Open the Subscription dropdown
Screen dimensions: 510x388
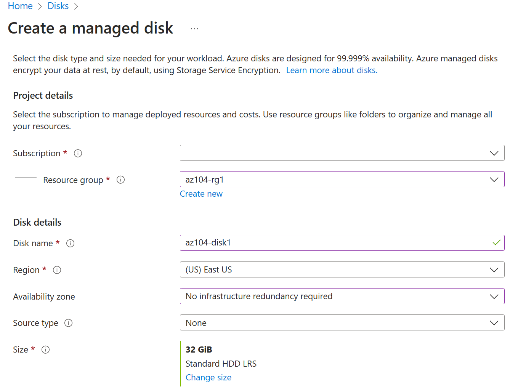coord(342,153)
